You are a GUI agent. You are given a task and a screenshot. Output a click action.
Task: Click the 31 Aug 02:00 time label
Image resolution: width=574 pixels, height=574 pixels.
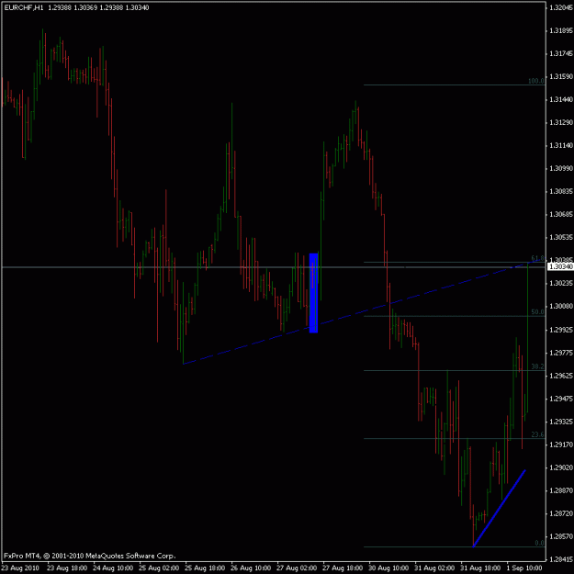point(434,568)
